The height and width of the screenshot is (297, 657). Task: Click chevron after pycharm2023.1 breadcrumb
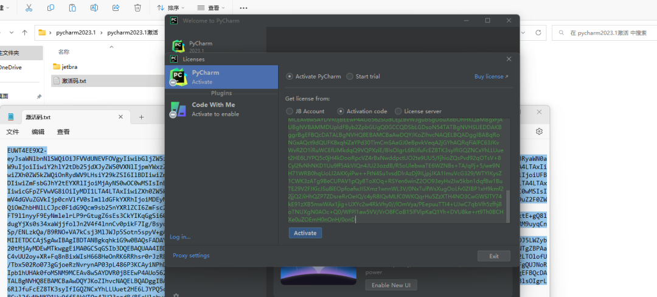pos(102,32)
